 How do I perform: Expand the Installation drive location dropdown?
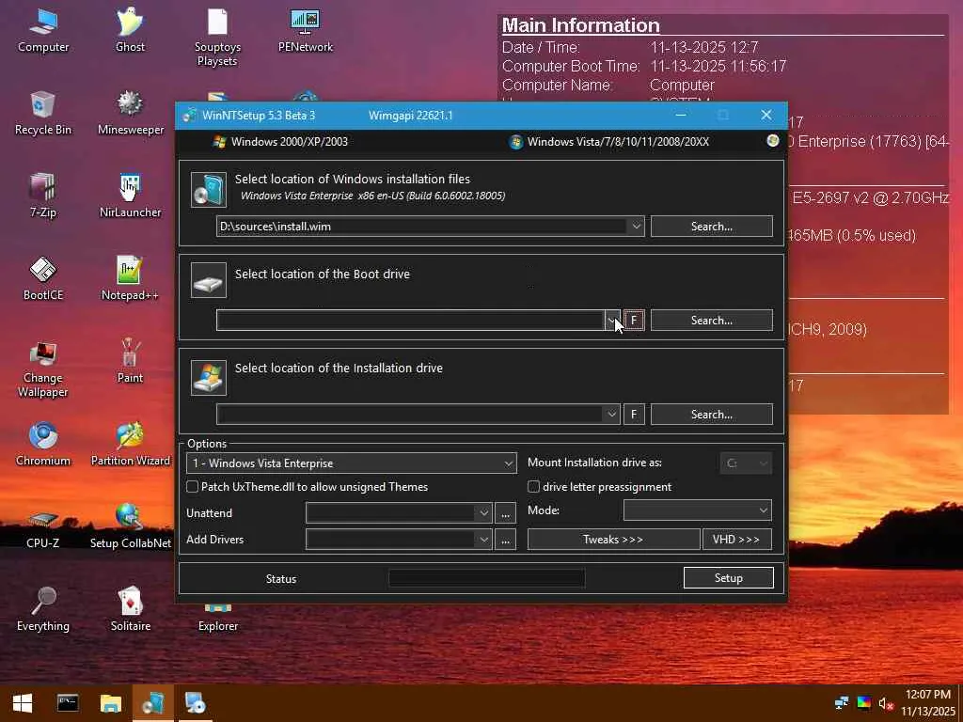tap(611, 415)
